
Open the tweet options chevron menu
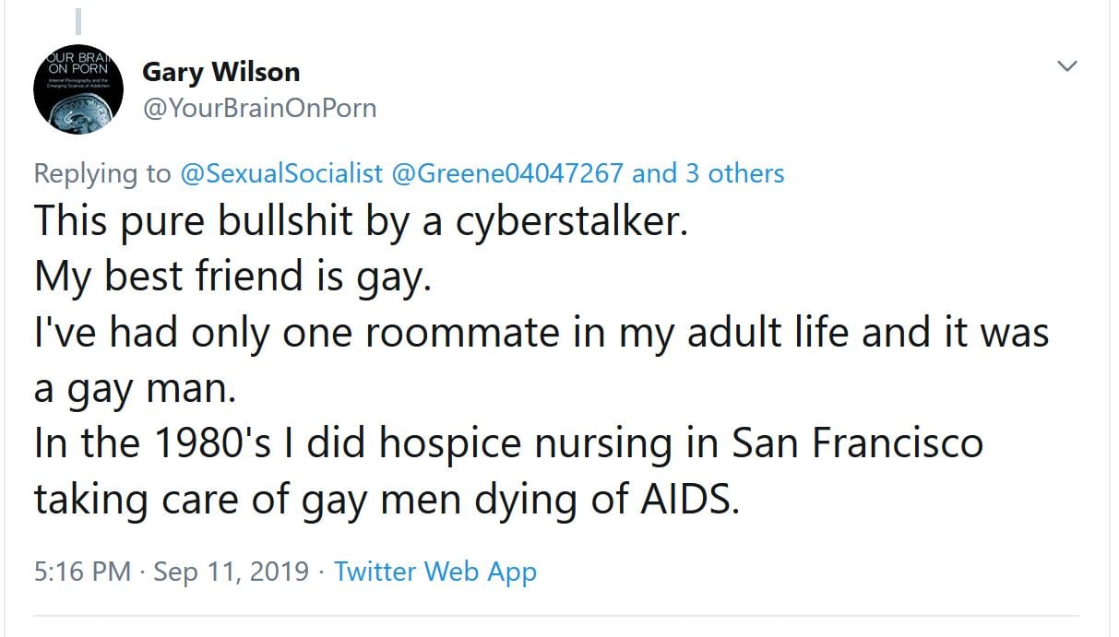(1067, 66)
